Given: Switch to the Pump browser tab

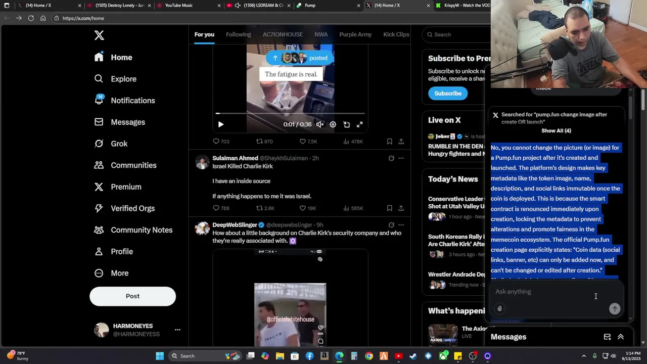Looking at the screenshot, I should (328, 6).
